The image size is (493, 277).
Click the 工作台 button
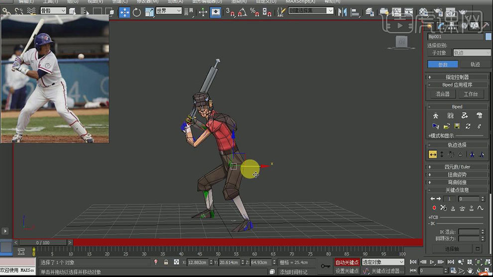471,94
